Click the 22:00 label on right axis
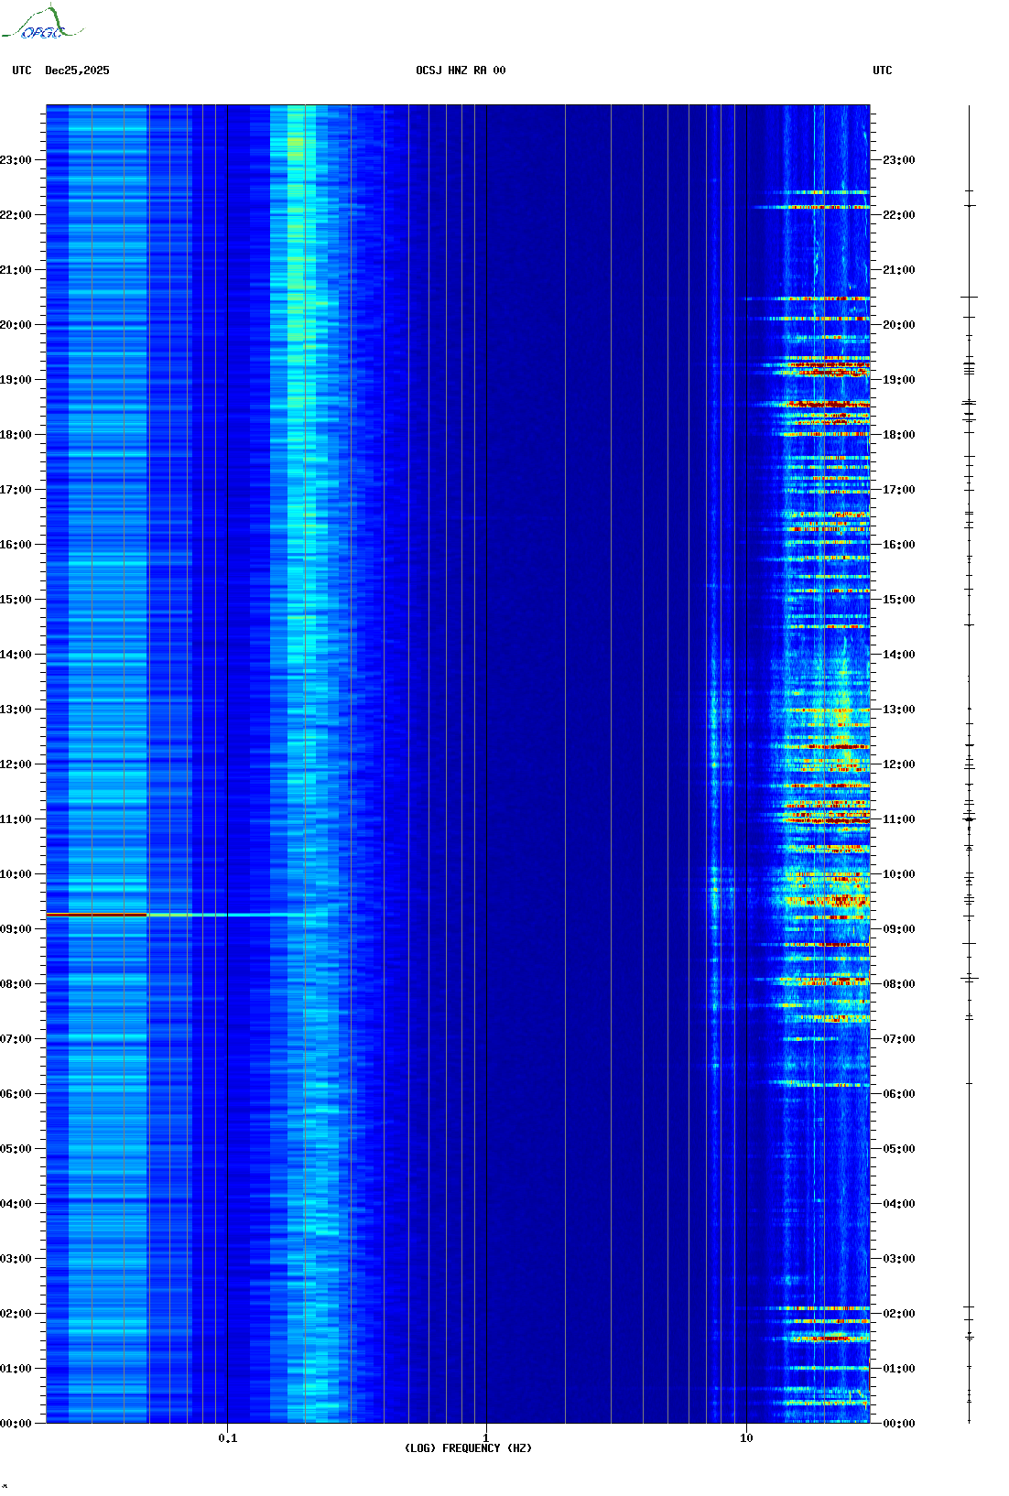 [899, 215]
